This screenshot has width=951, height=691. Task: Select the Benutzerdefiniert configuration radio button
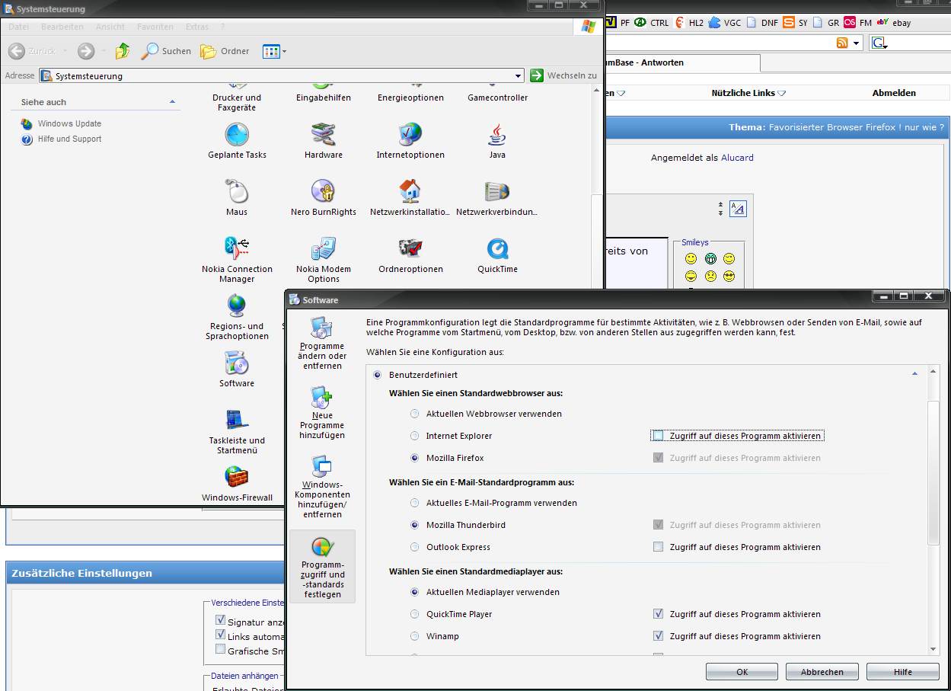[378, 375]
